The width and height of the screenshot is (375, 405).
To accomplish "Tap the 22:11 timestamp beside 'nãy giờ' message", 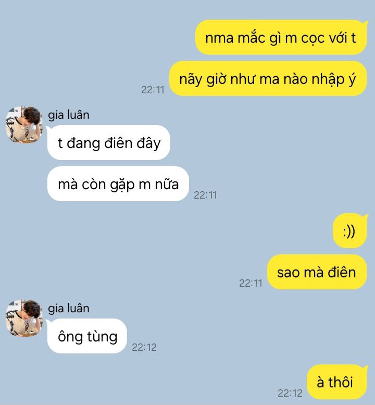I will (x=153, y=90).
